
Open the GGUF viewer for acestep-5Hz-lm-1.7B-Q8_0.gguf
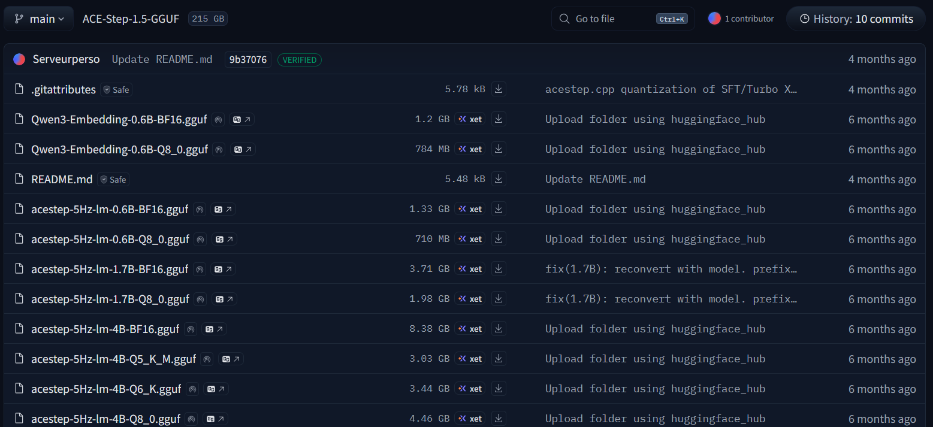click(x=225, y=299)
